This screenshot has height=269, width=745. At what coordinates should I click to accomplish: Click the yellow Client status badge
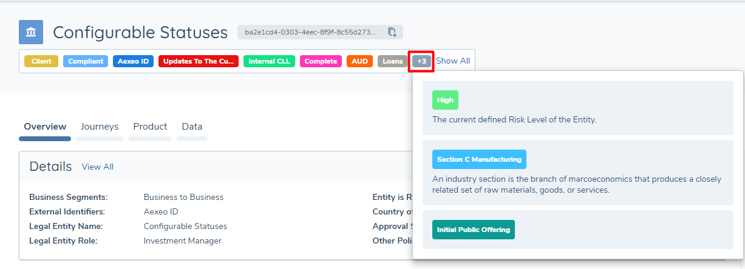pos(41,61)
